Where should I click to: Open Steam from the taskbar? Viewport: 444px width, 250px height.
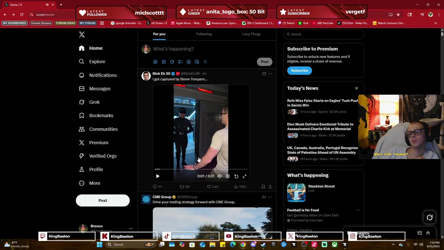tap(263, 244)
